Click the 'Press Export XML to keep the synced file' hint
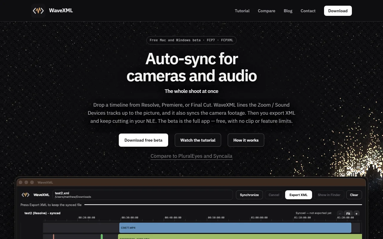Viewport: 383px width, 239px height. pos(51,205)
